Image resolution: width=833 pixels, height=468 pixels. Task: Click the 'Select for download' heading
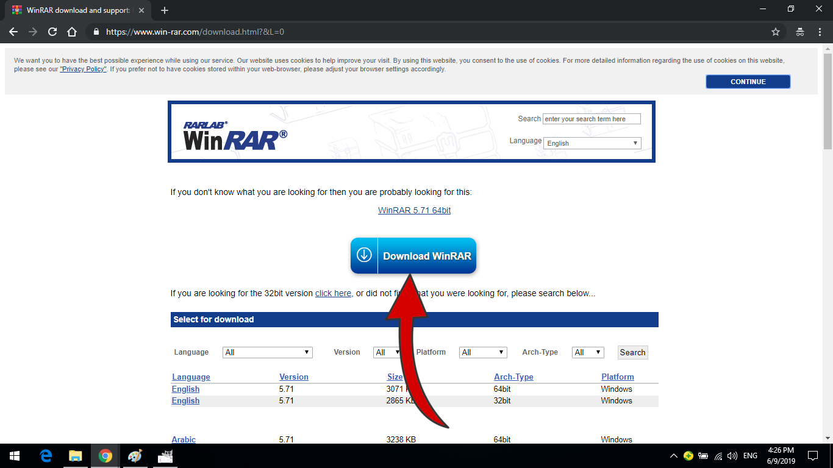[213, 319]
